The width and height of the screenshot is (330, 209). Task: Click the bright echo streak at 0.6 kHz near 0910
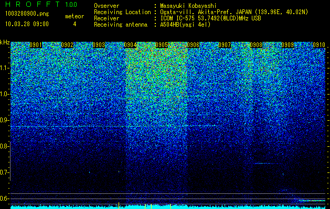coord(312,201)
